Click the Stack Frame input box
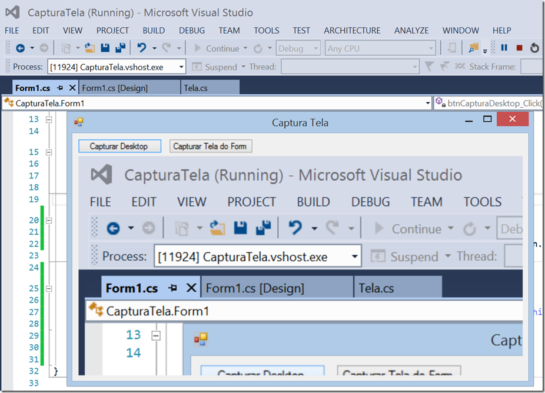This screenshot has width=545, height=393. point(531,66)
